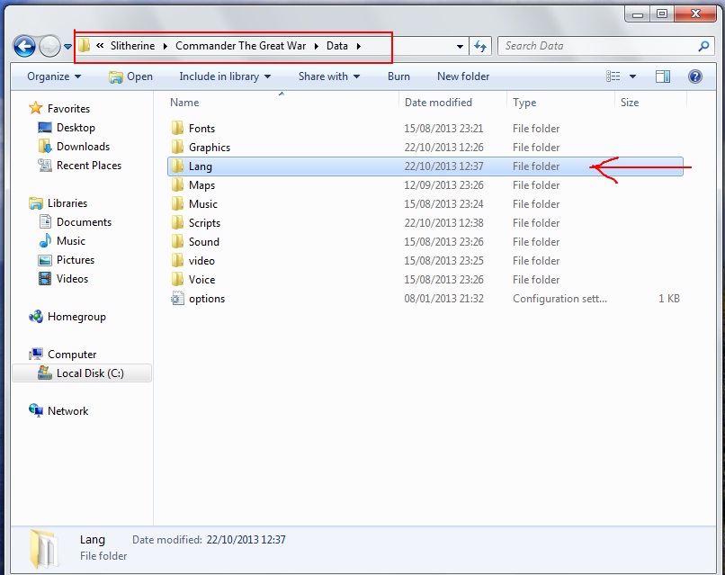Screen dimensions: 725x575
Task: Select the Lang folder
Action: pos(425,166)
